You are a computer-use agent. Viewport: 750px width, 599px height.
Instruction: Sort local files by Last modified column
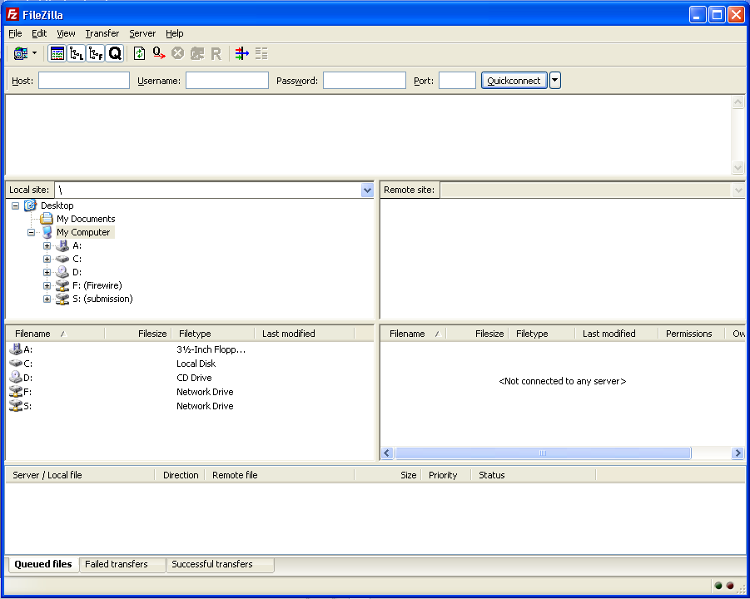tap(305, 334)
